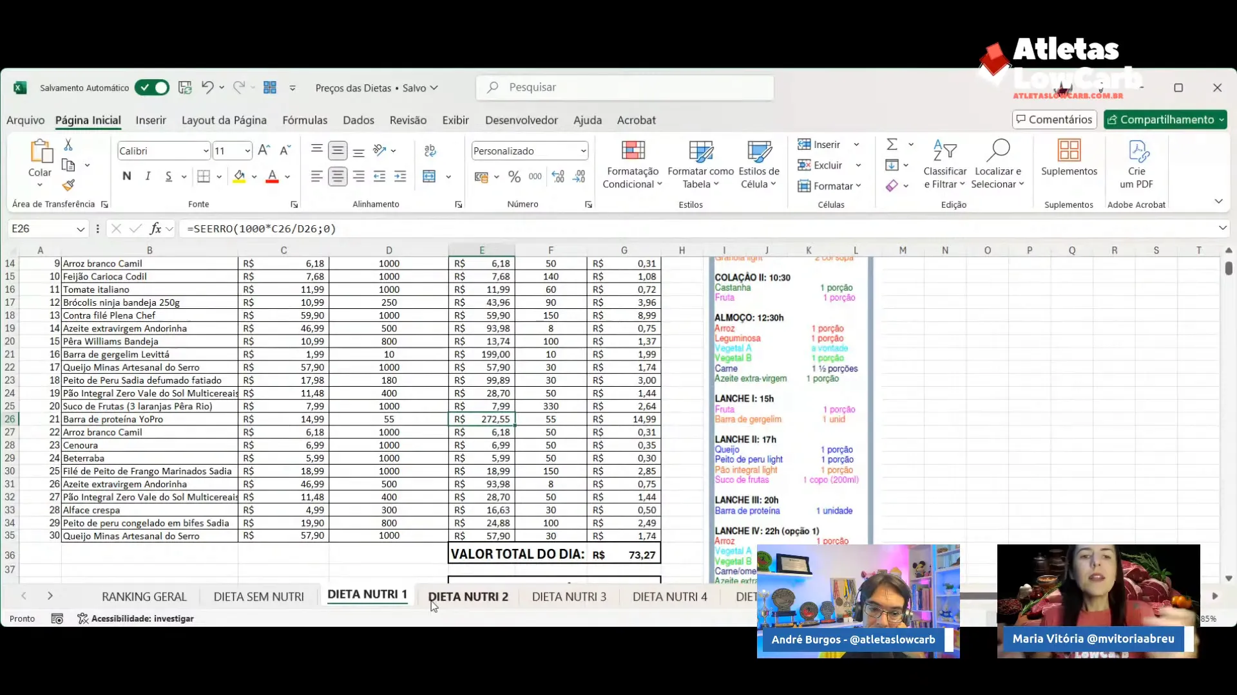Toggle Salvamento Automático switch

tap(152, 88)
